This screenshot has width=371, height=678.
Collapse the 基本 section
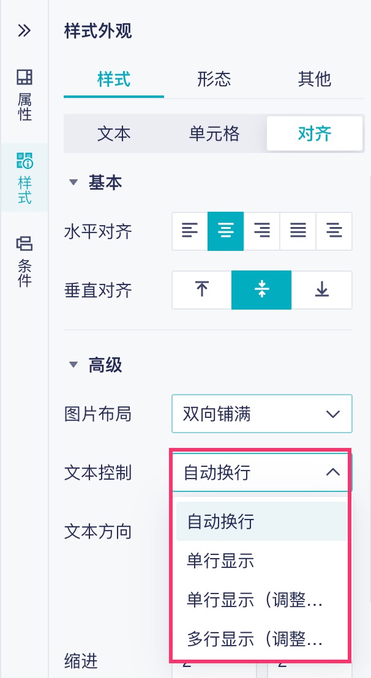point(74,182)
